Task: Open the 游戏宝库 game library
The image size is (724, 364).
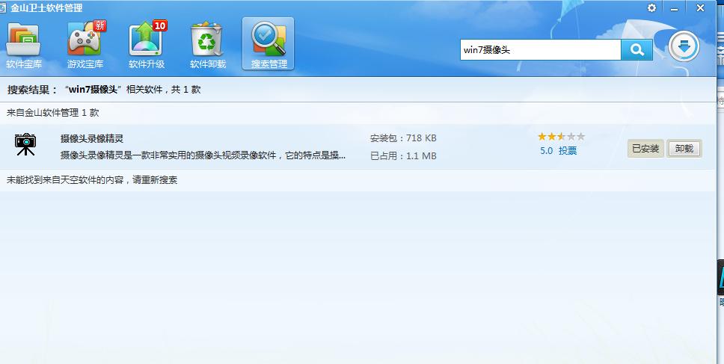Action: coord(85,45)
